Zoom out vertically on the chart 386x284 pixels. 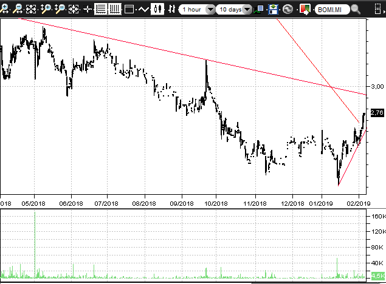[x=60, y=10]
